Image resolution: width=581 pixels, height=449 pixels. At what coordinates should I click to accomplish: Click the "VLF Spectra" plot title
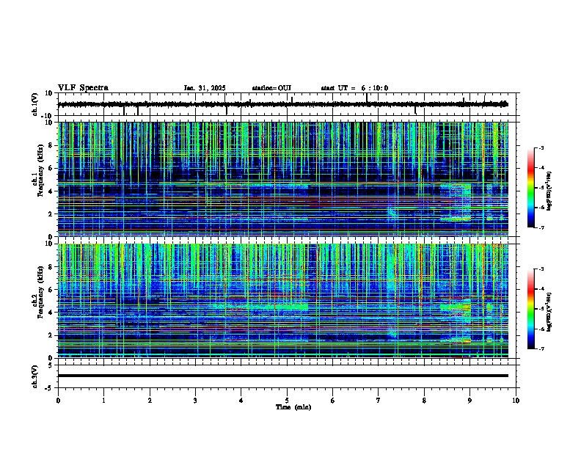pyautogui.click(x=83, y=88)
